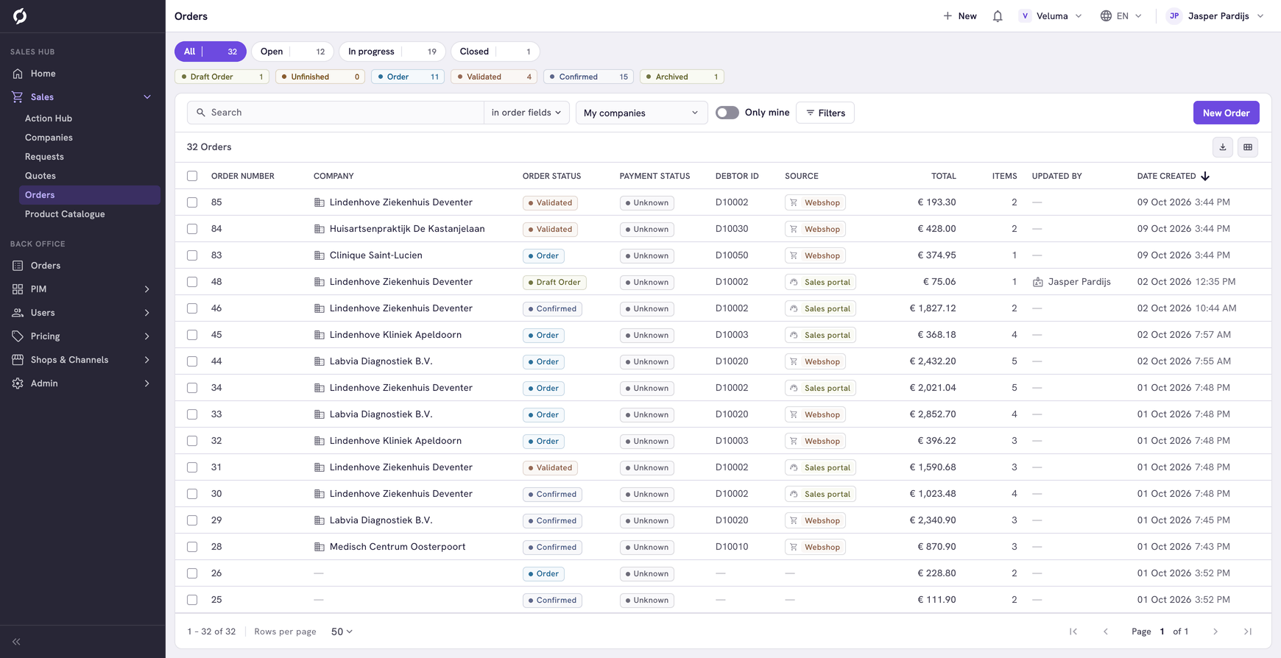Screen dimensions: 1281x658
Task: Go to the last page of orders
Action: click(x=1248, y=632)
